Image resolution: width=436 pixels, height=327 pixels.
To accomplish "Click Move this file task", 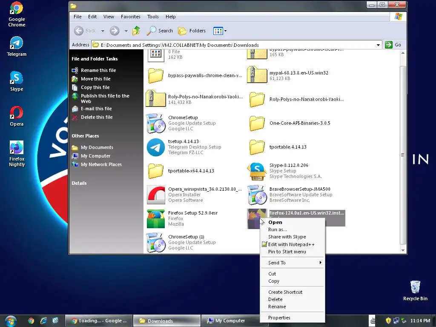I will 91,79.
